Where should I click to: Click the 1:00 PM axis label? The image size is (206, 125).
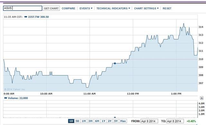(176, 94)
